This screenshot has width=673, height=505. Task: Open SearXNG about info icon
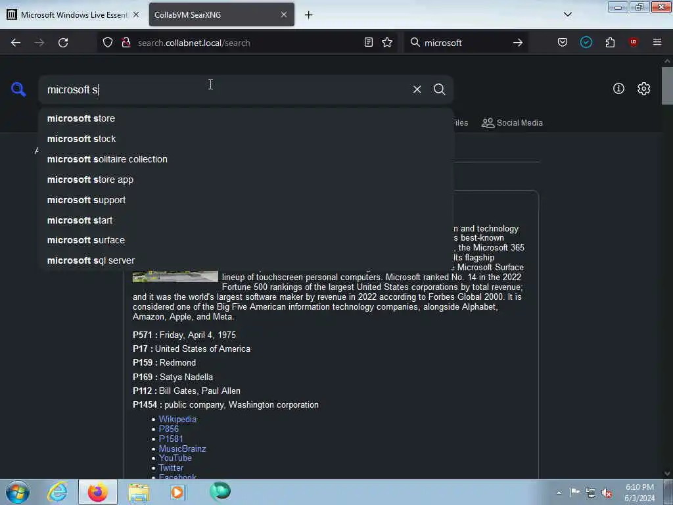(618, 89)
